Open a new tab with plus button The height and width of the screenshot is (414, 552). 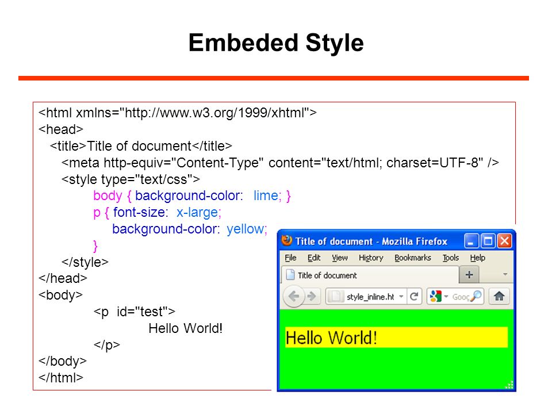[x=469, y=275]
